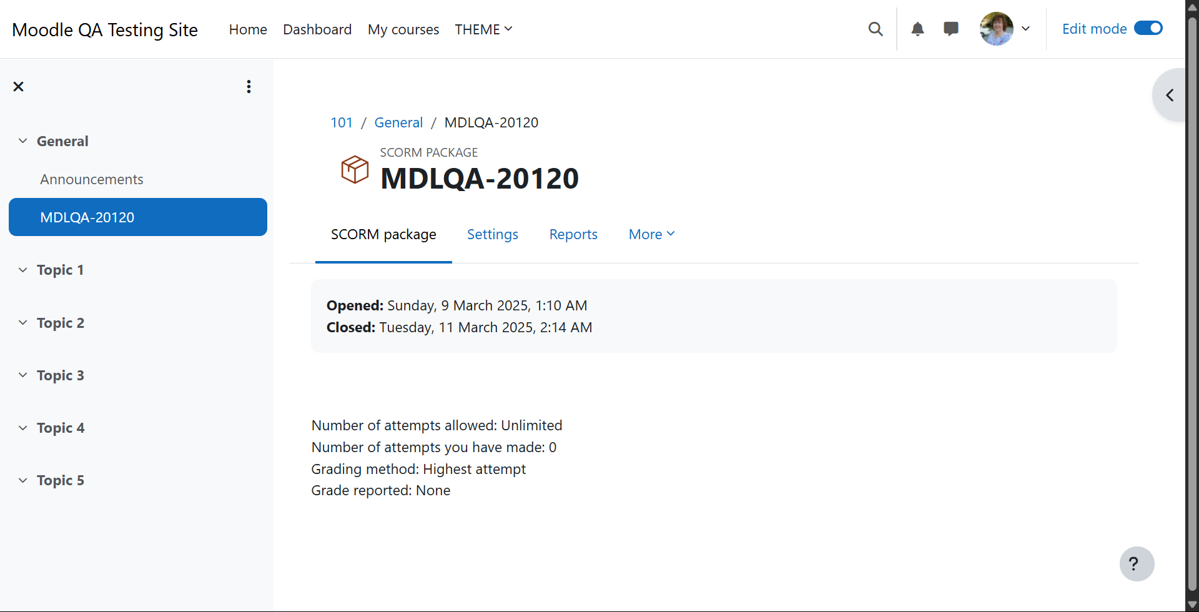1199x612 pixels.
Task: Open the THEME dropdown menu
Action: [483, 29]
